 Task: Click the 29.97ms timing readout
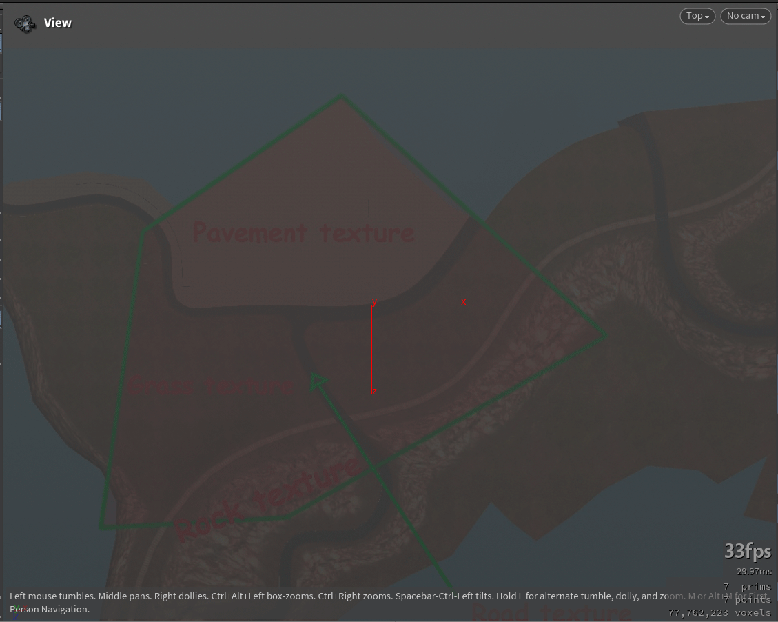(x=753, y=571)
